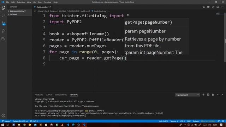Open the Run menu

click(x=40, y=2)
